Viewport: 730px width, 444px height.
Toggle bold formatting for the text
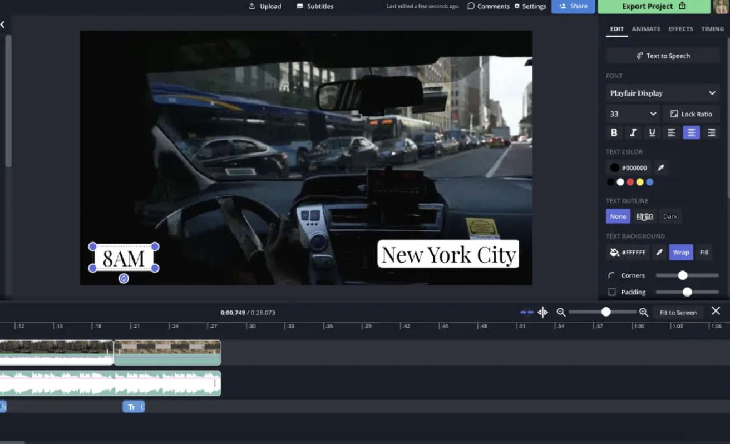click(614, 132)
